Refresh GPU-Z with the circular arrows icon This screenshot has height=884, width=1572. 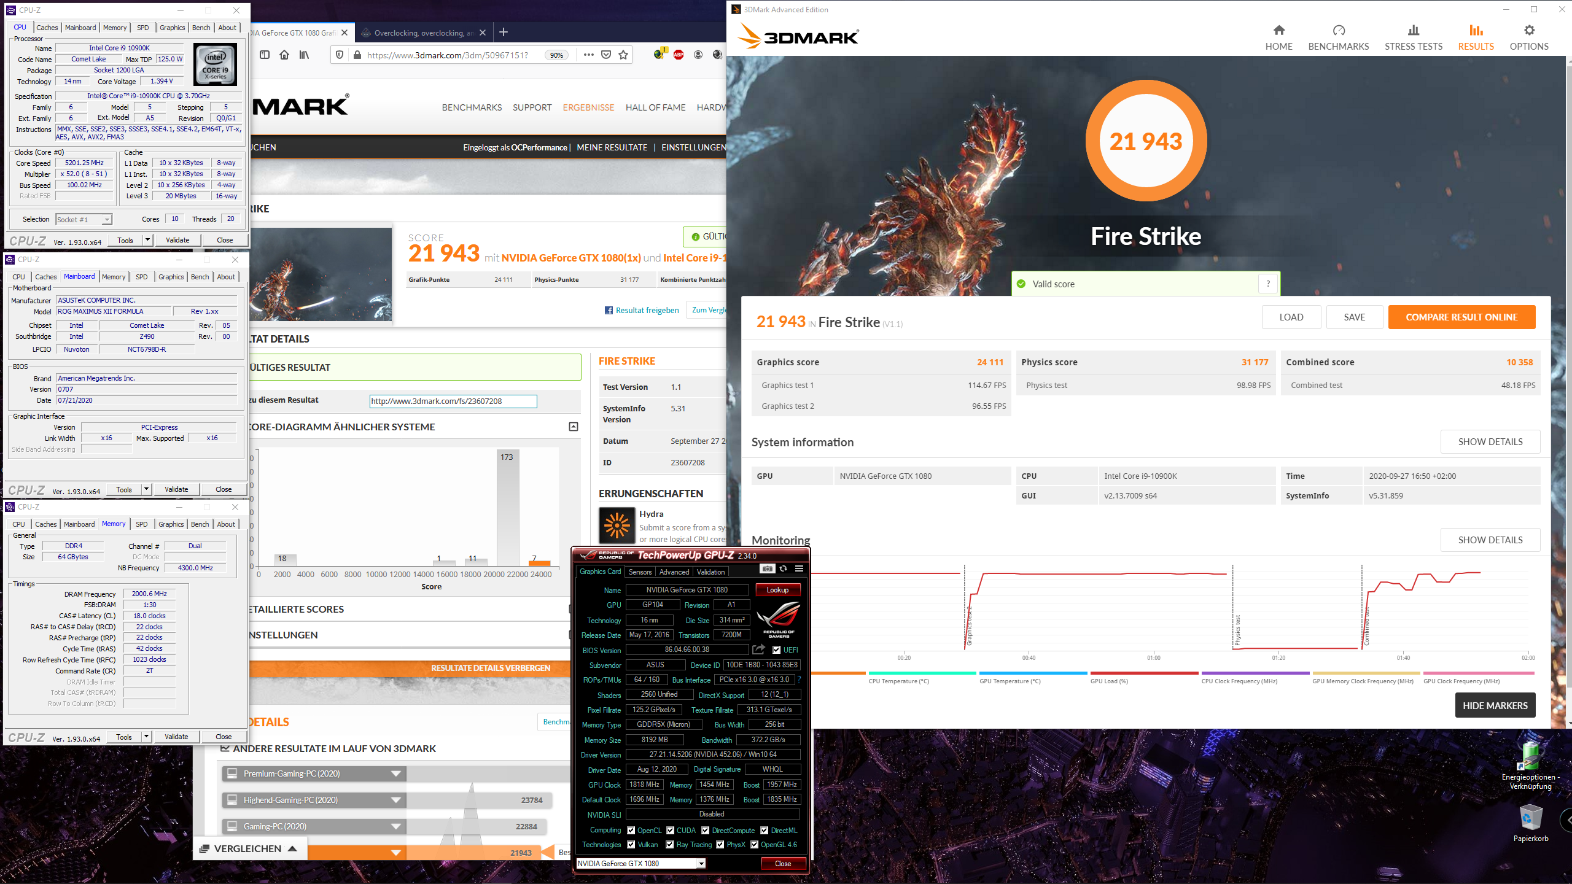pyautogui.click(x=783, y=568)
